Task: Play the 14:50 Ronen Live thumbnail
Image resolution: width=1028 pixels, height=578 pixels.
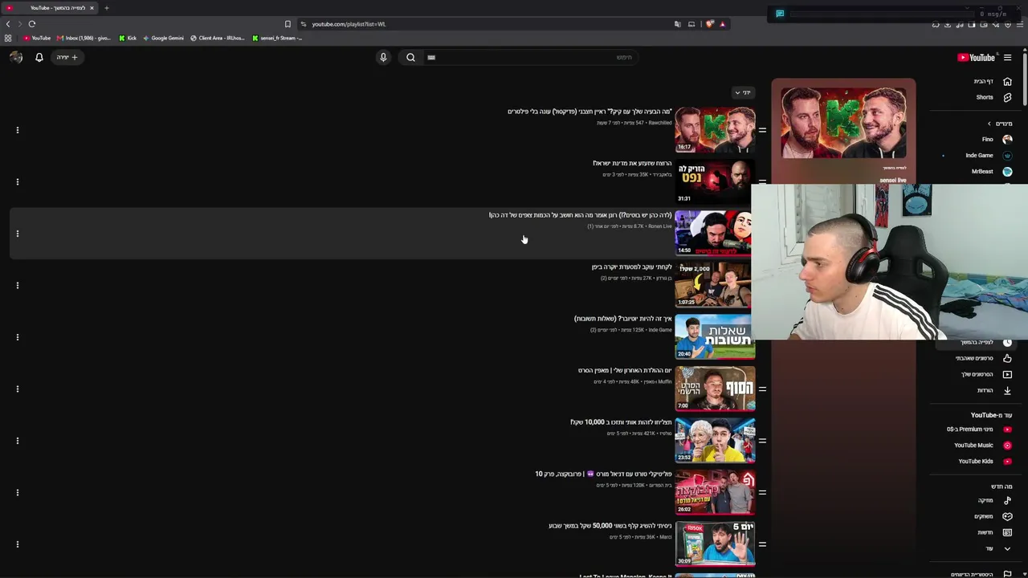Action: [713, 234]
